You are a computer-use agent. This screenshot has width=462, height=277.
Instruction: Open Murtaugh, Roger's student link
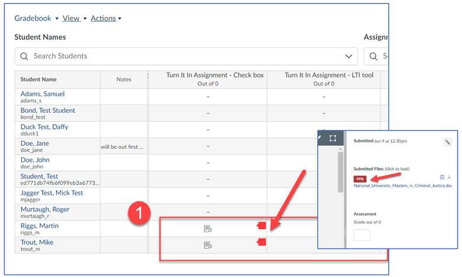coord(44,210)
